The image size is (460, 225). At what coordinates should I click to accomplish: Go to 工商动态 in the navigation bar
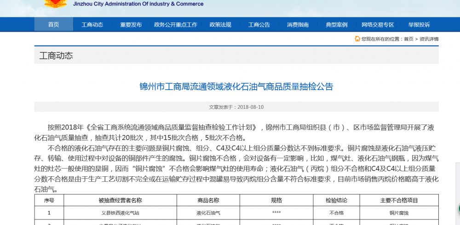point(92,25)
